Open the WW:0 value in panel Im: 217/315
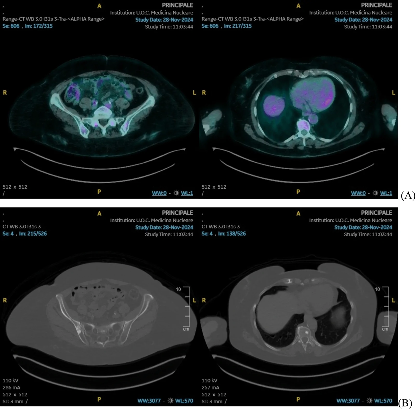415x409 pixels. point(358,193)
